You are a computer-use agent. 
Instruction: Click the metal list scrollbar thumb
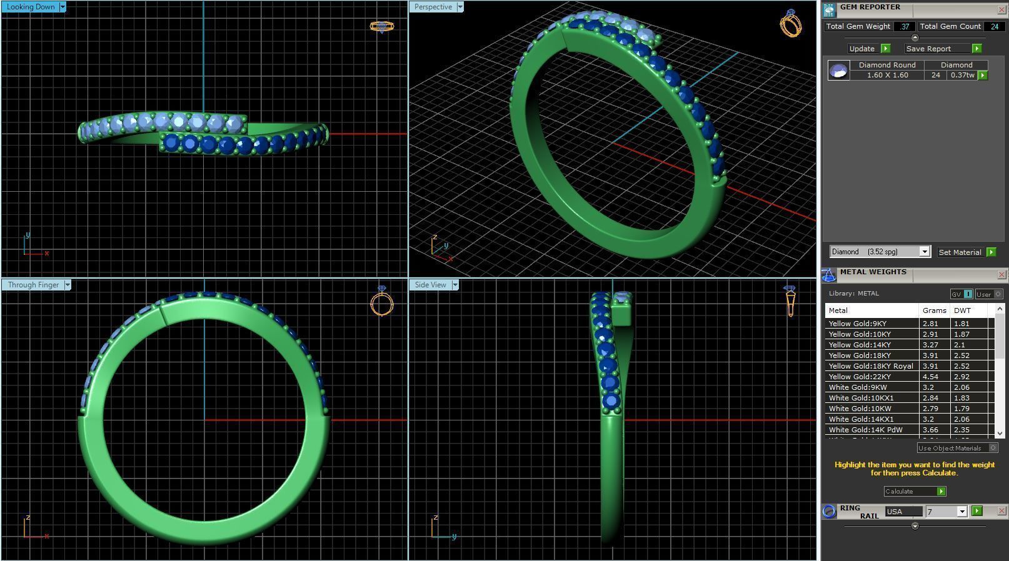pos(999,337)
